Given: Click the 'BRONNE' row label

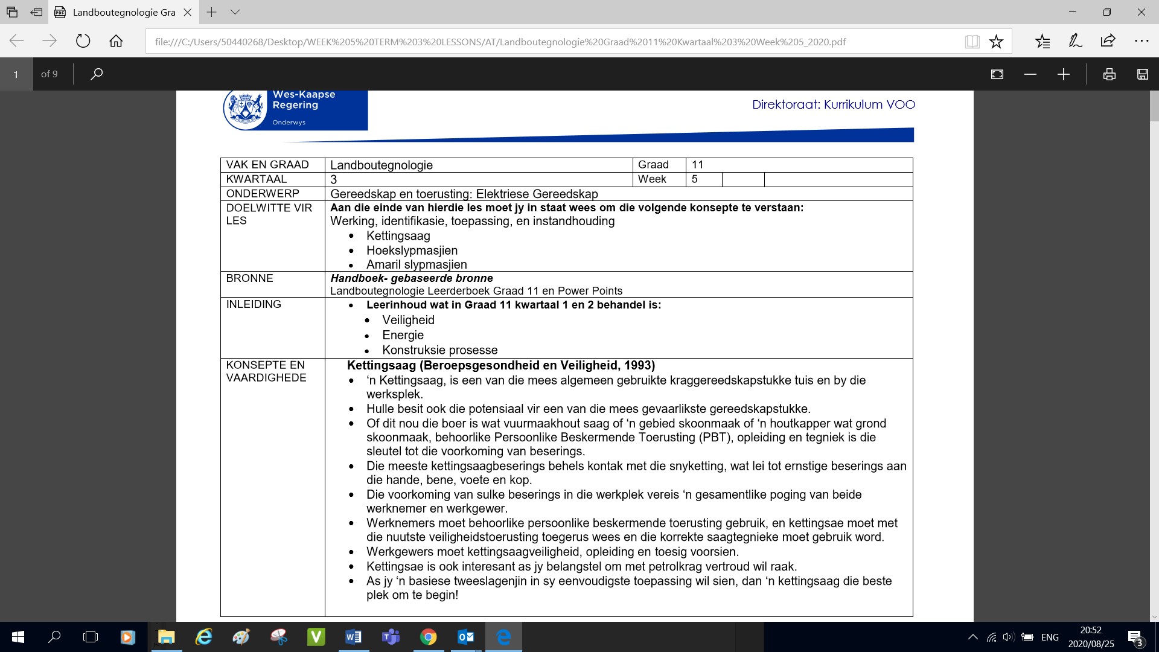Looking at the screenshot, I should pos(249,278).
